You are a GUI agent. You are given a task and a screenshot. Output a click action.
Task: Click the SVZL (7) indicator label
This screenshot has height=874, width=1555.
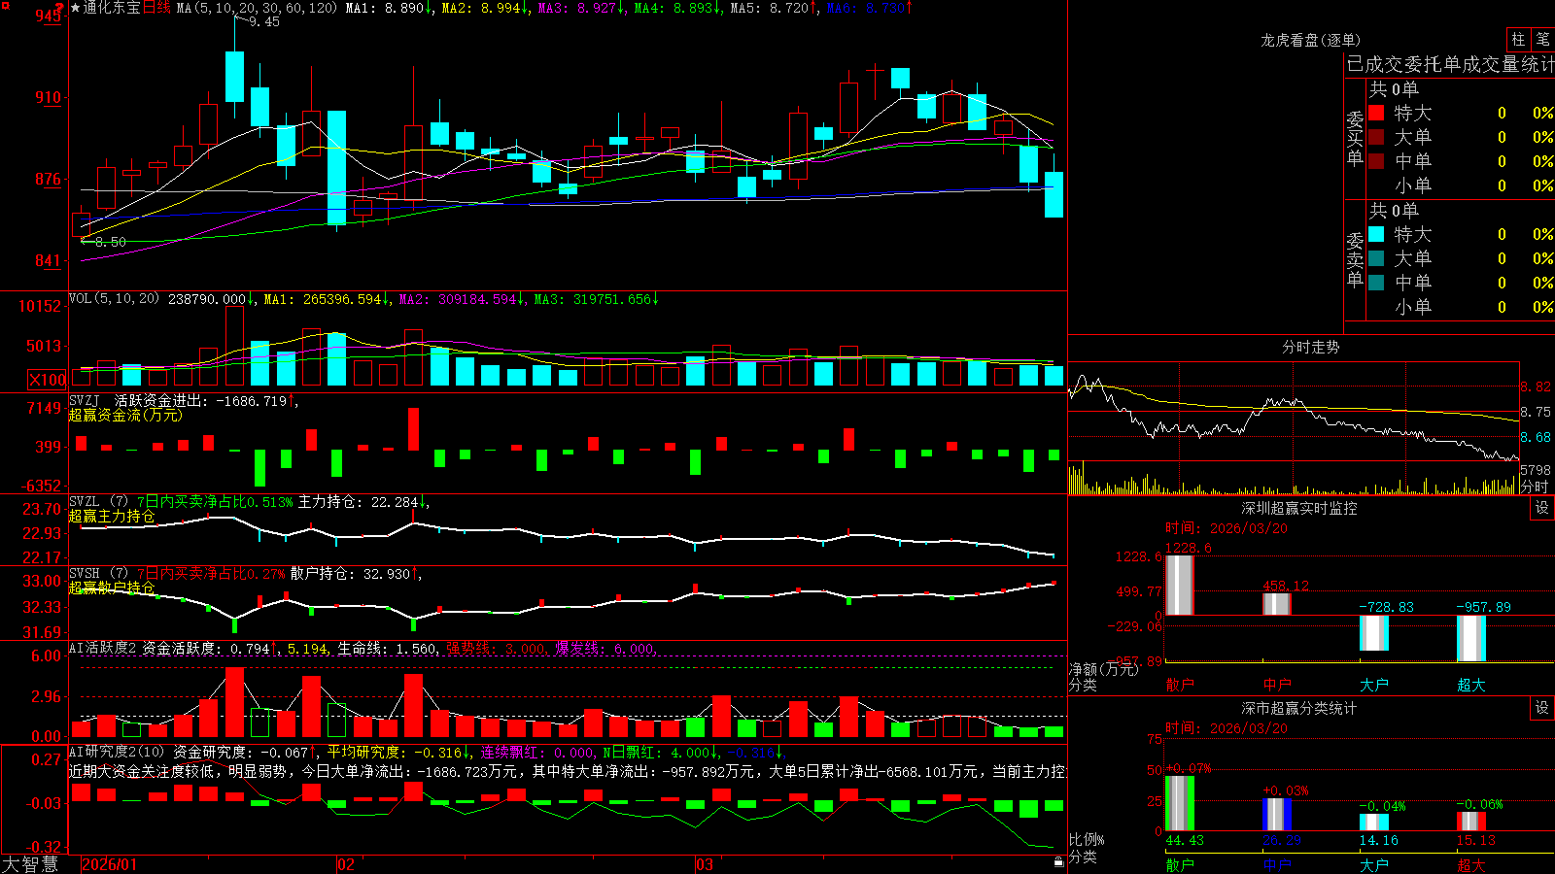tap(98, 502)
